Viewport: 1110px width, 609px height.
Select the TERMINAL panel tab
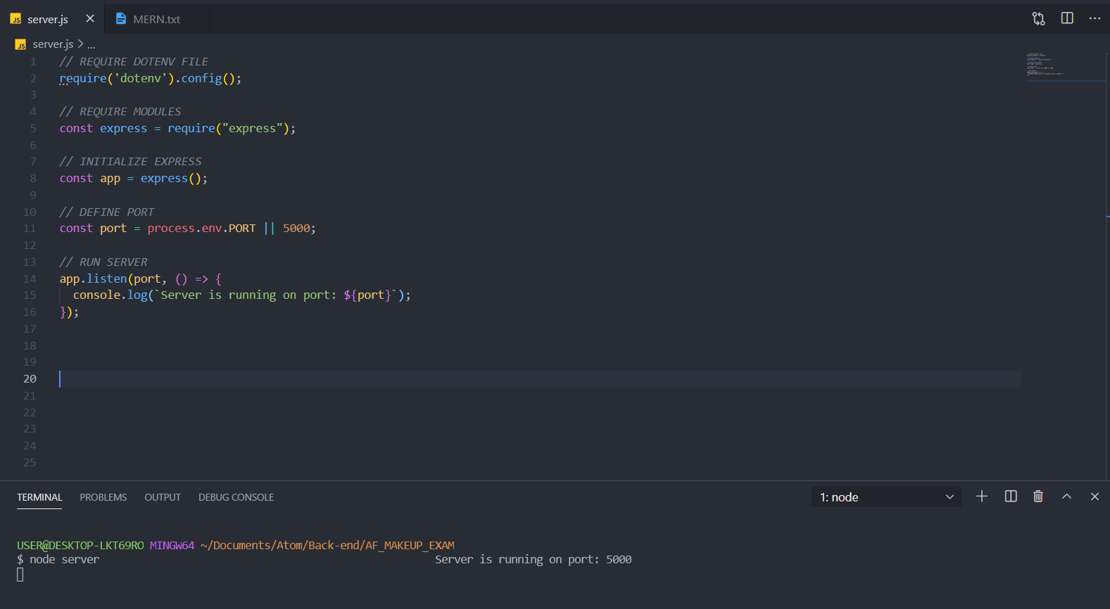[39, 497]
